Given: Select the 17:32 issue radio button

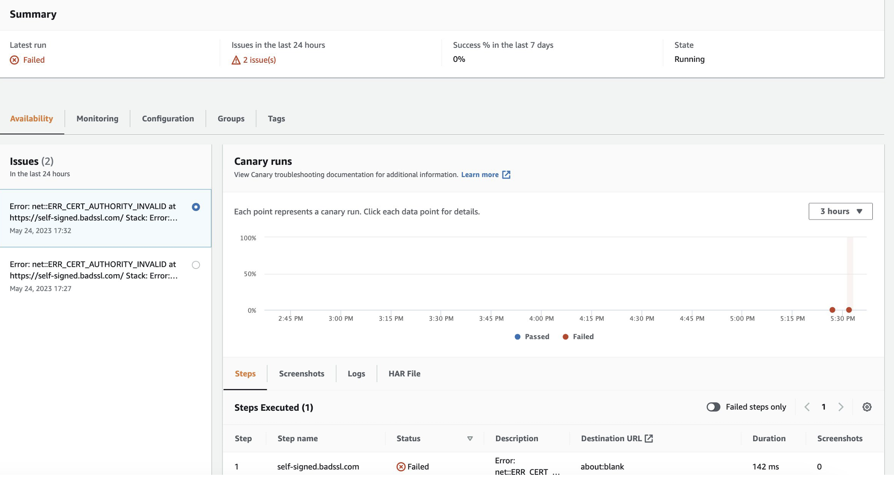Looking at the screenshot, I should click(x=196, y=207).
